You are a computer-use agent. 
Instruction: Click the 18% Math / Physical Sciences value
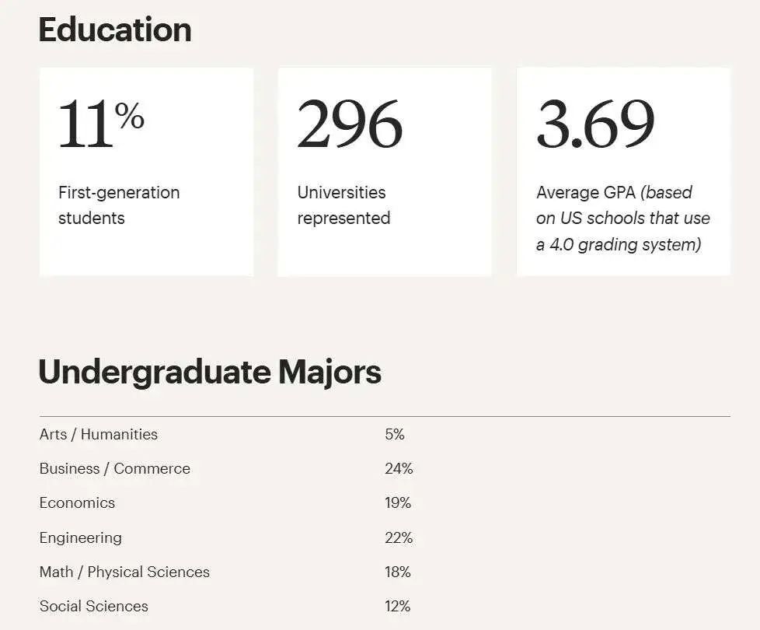[x=398, y=572]
